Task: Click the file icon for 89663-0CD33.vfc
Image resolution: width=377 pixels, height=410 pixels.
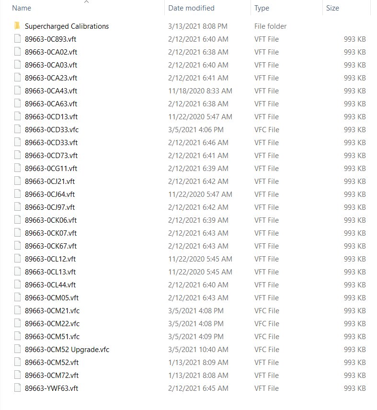Action: click(18, 129)
